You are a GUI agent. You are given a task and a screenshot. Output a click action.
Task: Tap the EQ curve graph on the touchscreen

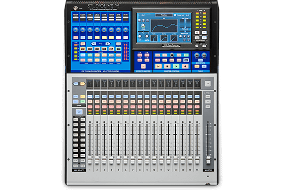tap(164, 26)
